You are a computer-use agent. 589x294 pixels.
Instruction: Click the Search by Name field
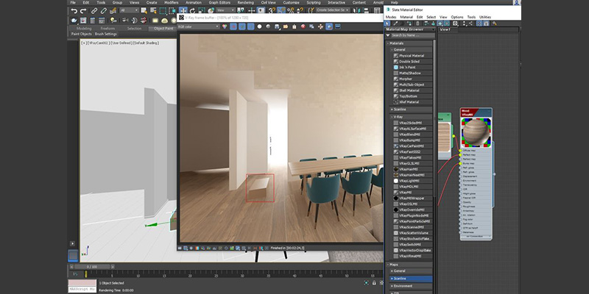click(412, 35)
